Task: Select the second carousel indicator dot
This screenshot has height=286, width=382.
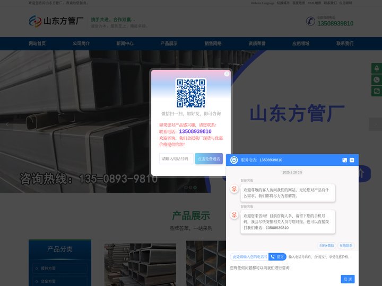Action: coord(190,187)
